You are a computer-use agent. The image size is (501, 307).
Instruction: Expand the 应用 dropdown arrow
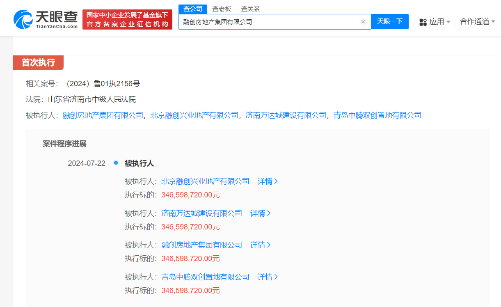coord(449,22)
